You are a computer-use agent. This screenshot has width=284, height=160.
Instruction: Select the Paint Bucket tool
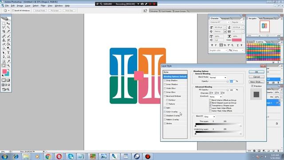[8, 44]
